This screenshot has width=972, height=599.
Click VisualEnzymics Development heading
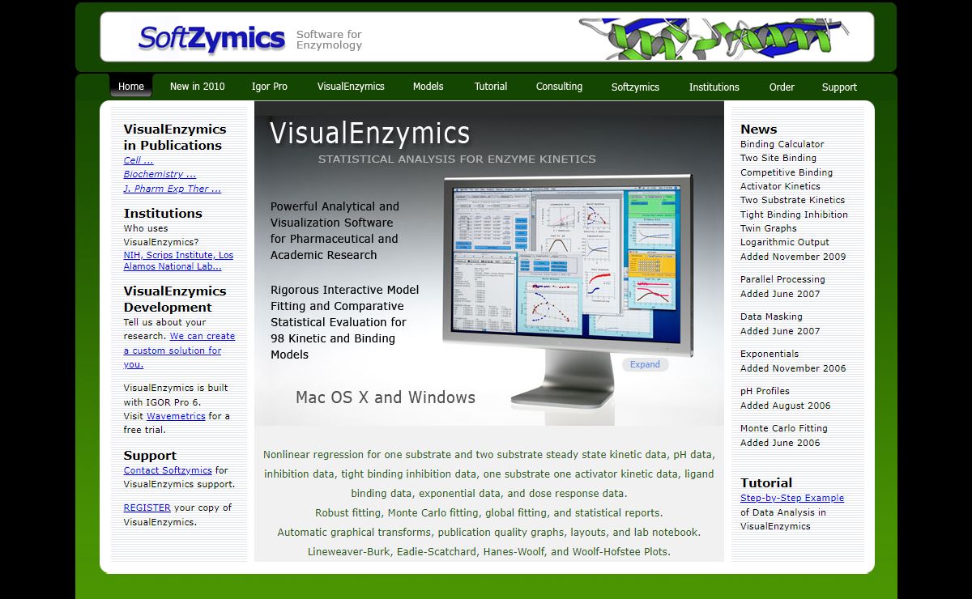pos(174,299)
